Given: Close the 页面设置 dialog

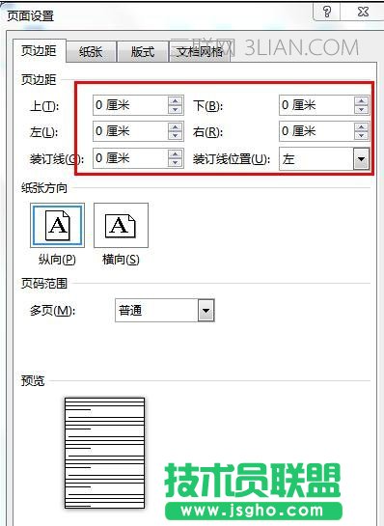Looking at the screenshot, I should tap(363, 13).
